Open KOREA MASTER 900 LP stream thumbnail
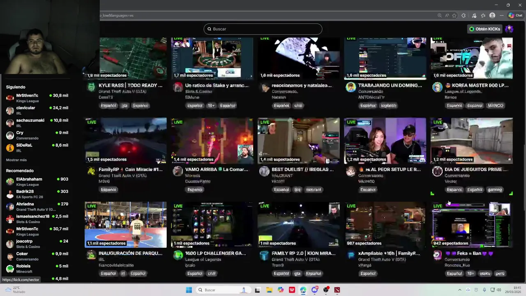This screenshot has height=296, width=526. point(471,58)
